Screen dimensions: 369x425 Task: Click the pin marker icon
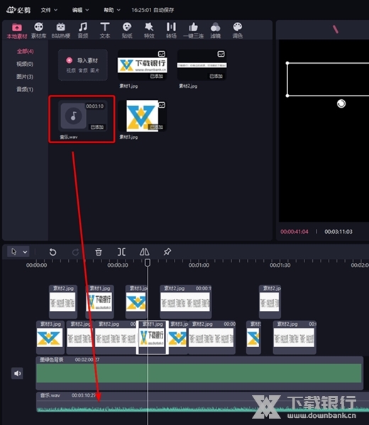pyautogui.click(x=167, y=252)
